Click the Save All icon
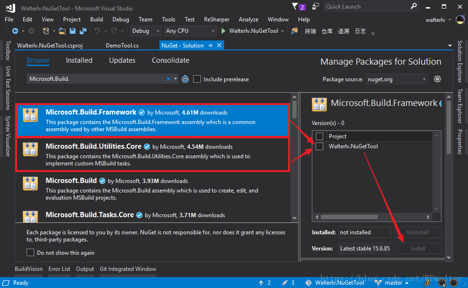The height and width of the screenshot is (288, 468). pyautogui.click(x=83, y=31)
